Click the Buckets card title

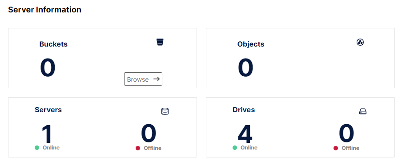click(x=53, y=44)
